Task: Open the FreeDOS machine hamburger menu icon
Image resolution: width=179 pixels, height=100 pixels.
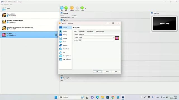Action: coord(56,35)
